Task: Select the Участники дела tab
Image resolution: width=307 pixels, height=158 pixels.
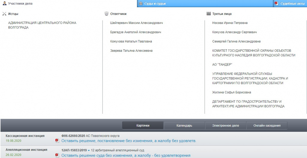Action: [20, 4]
